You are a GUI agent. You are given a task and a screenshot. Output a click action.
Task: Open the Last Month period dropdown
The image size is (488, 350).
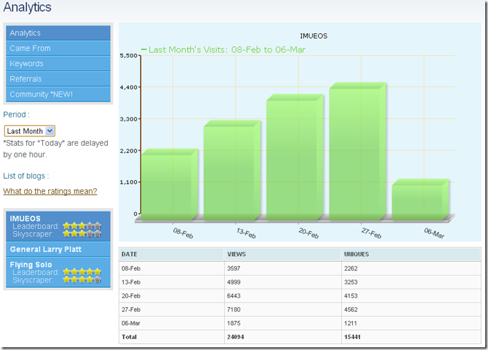coord(30,131)
